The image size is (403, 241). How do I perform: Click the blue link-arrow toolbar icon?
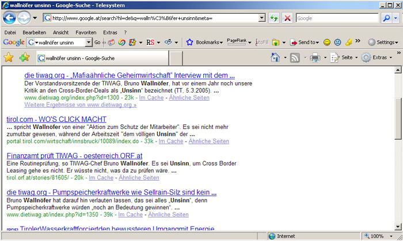pos(168,42)
